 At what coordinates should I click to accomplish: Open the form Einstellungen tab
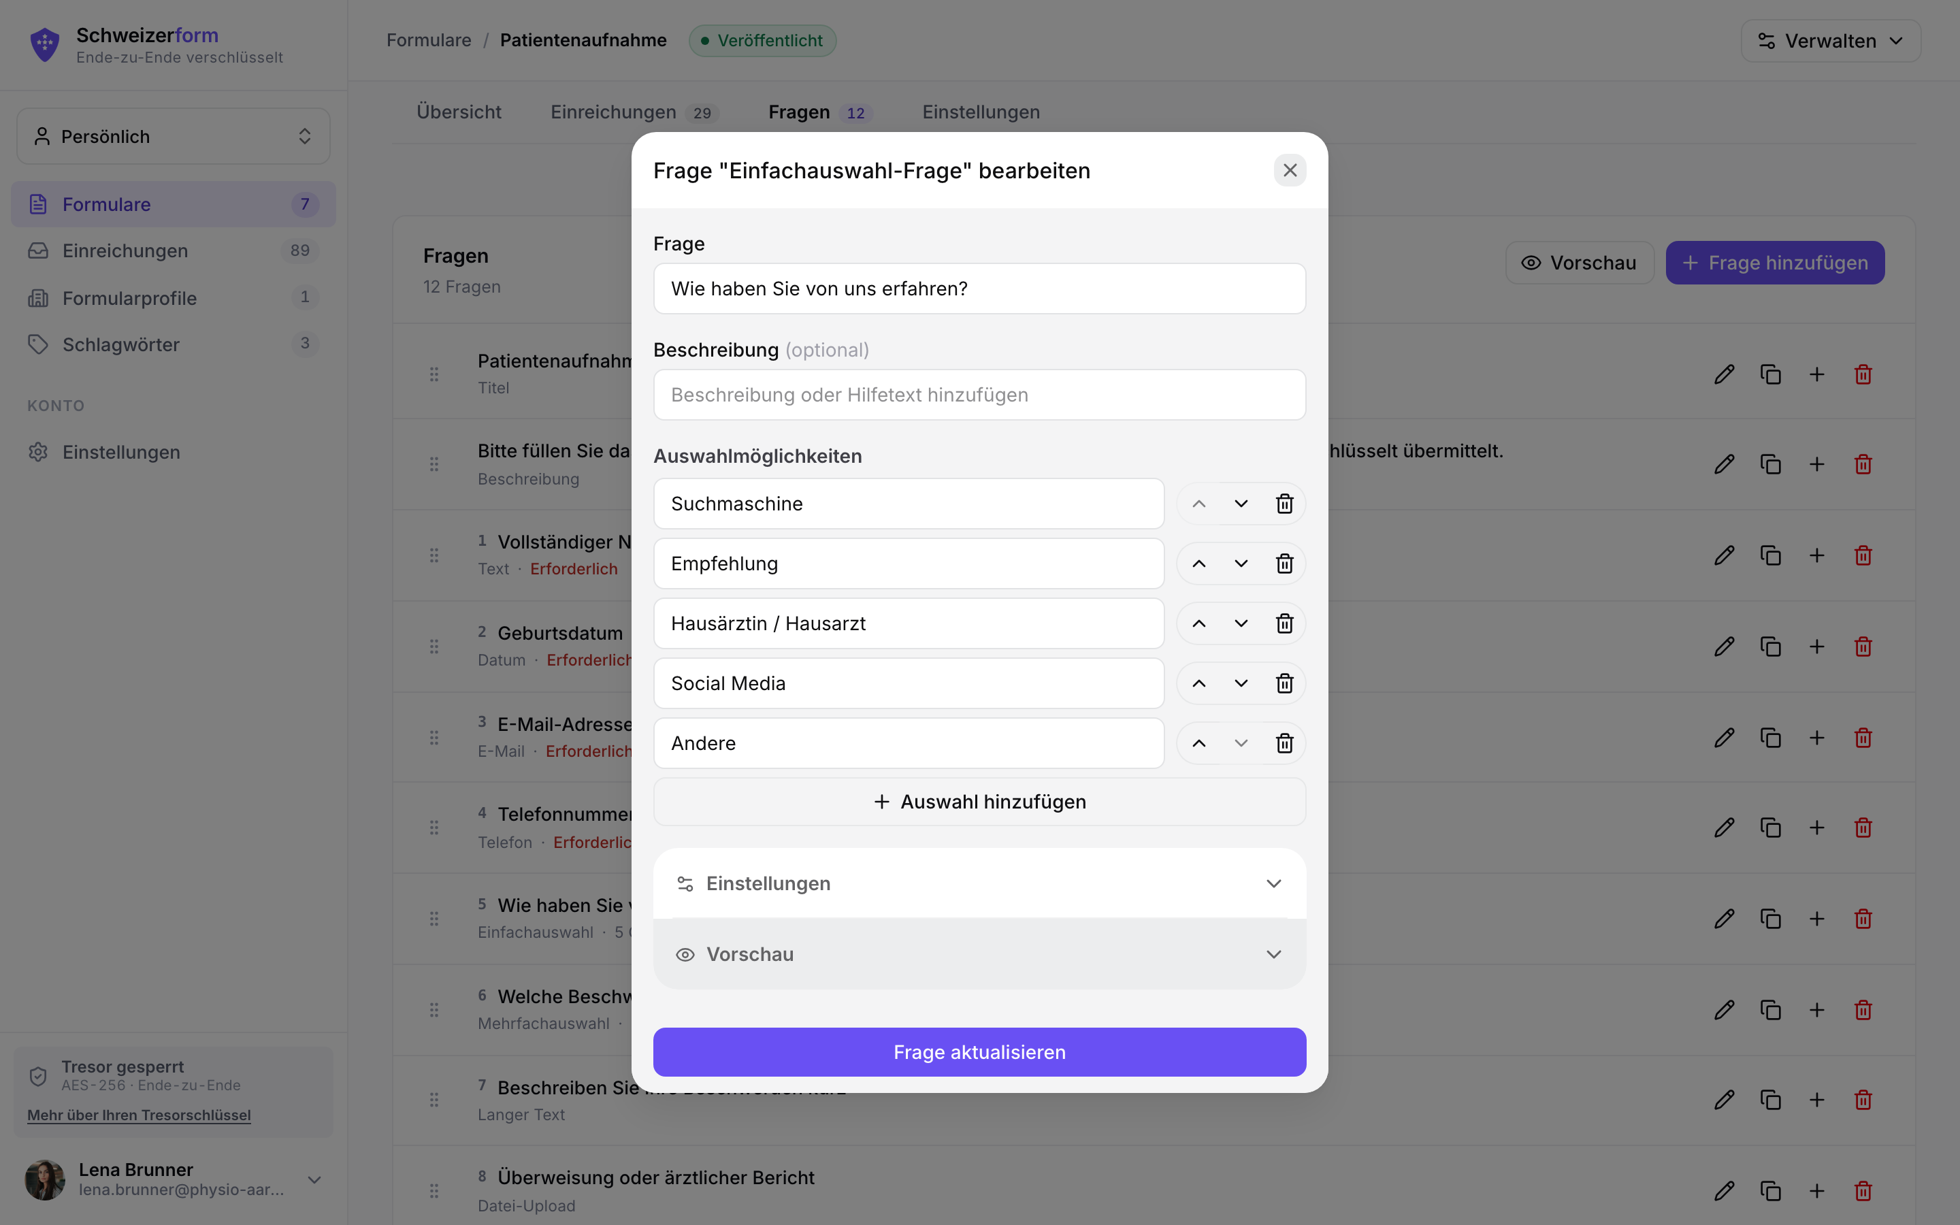point(981,112)
